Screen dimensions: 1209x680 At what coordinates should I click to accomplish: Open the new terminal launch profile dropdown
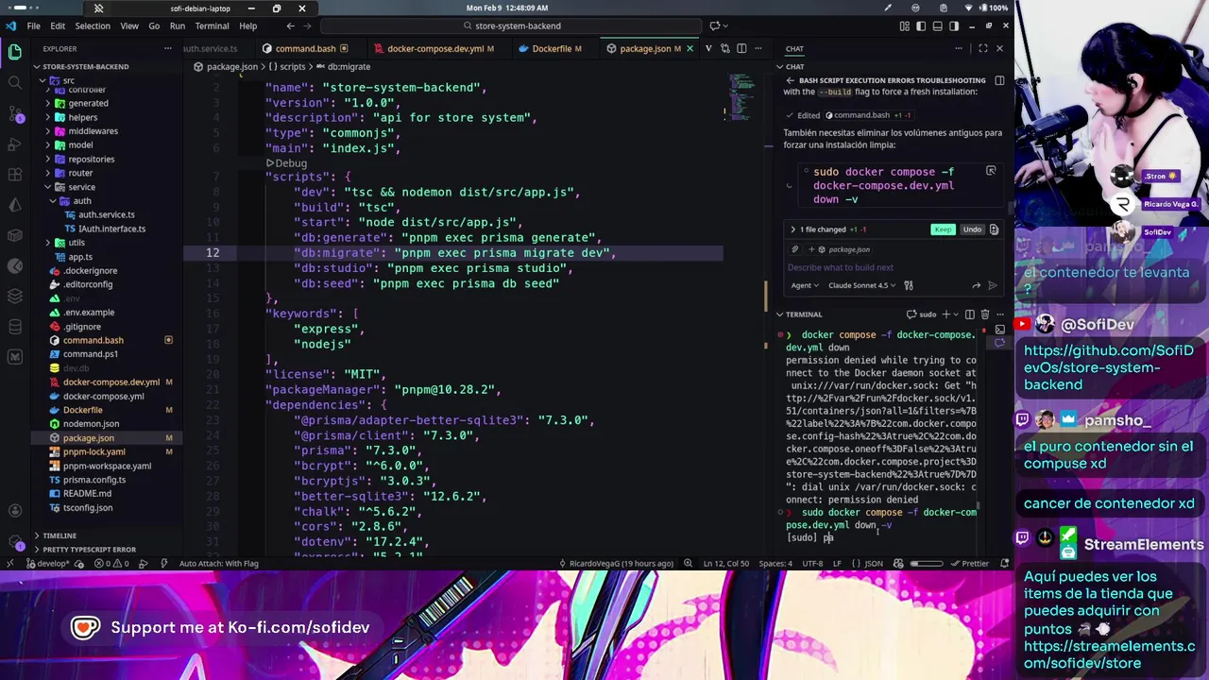[x=956, y=314]
